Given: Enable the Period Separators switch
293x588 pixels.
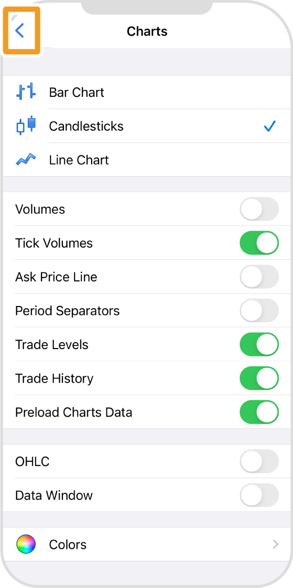Looking at the screenshot, I should point(259,311).
